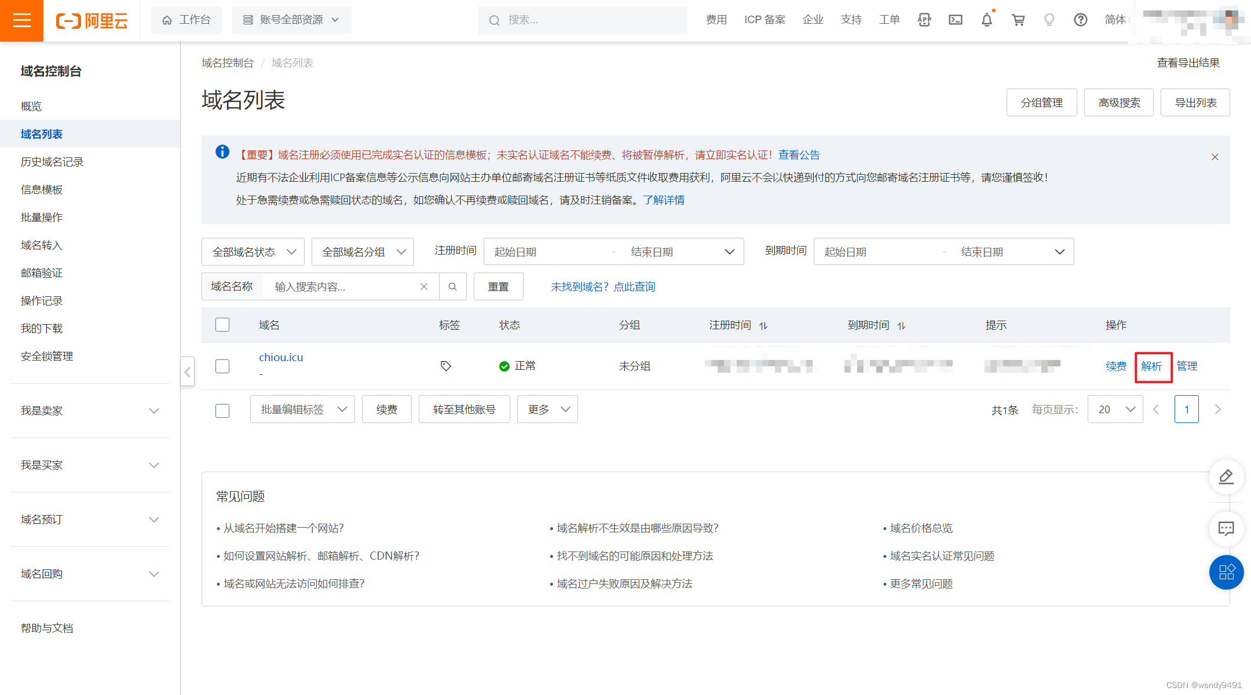Click the tag icon for chiou.icu
The image size is (1251, 695).
click(x=445, y=366)
